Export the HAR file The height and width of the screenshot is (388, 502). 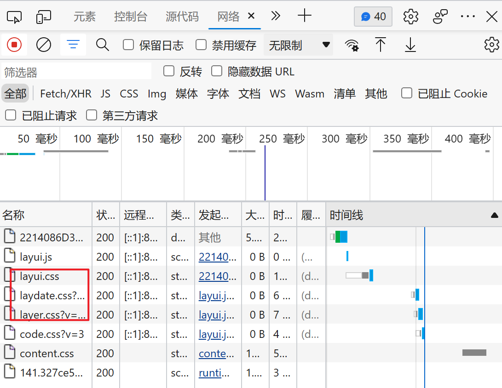tap(410, 45)
